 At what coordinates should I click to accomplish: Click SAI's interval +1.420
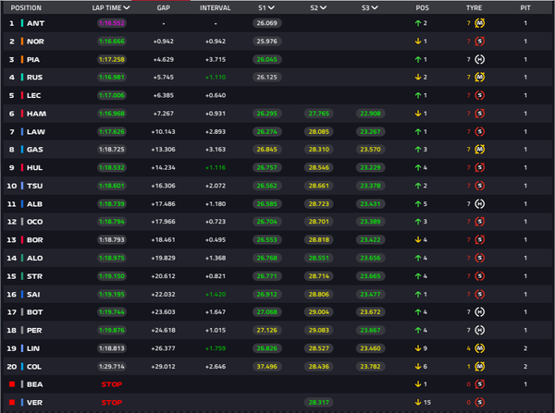point(216,294)
